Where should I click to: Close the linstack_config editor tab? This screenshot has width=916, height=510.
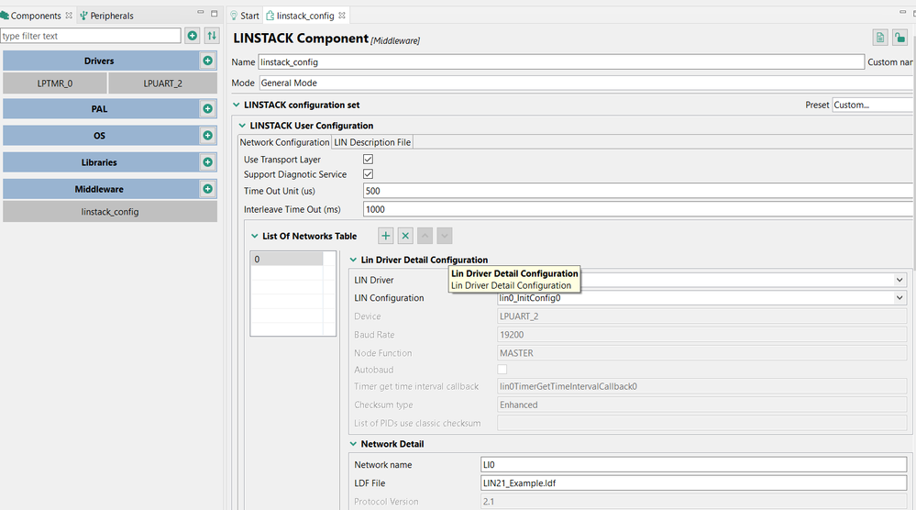point(342,16)
